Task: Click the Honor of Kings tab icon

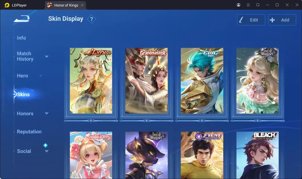Action: [50, 5]
